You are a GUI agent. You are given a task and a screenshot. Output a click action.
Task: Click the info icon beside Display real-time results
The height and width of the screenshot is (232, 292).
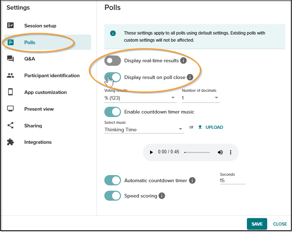point(183,60)
